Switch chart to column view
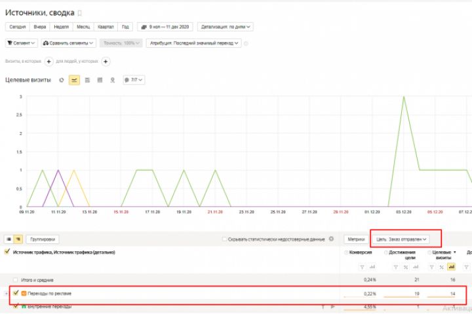 [100, 80]
